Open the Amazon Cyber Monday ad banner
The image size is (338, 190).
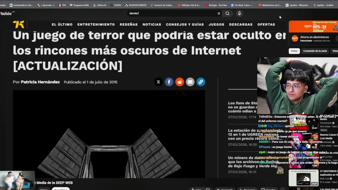tap(313, 26)
